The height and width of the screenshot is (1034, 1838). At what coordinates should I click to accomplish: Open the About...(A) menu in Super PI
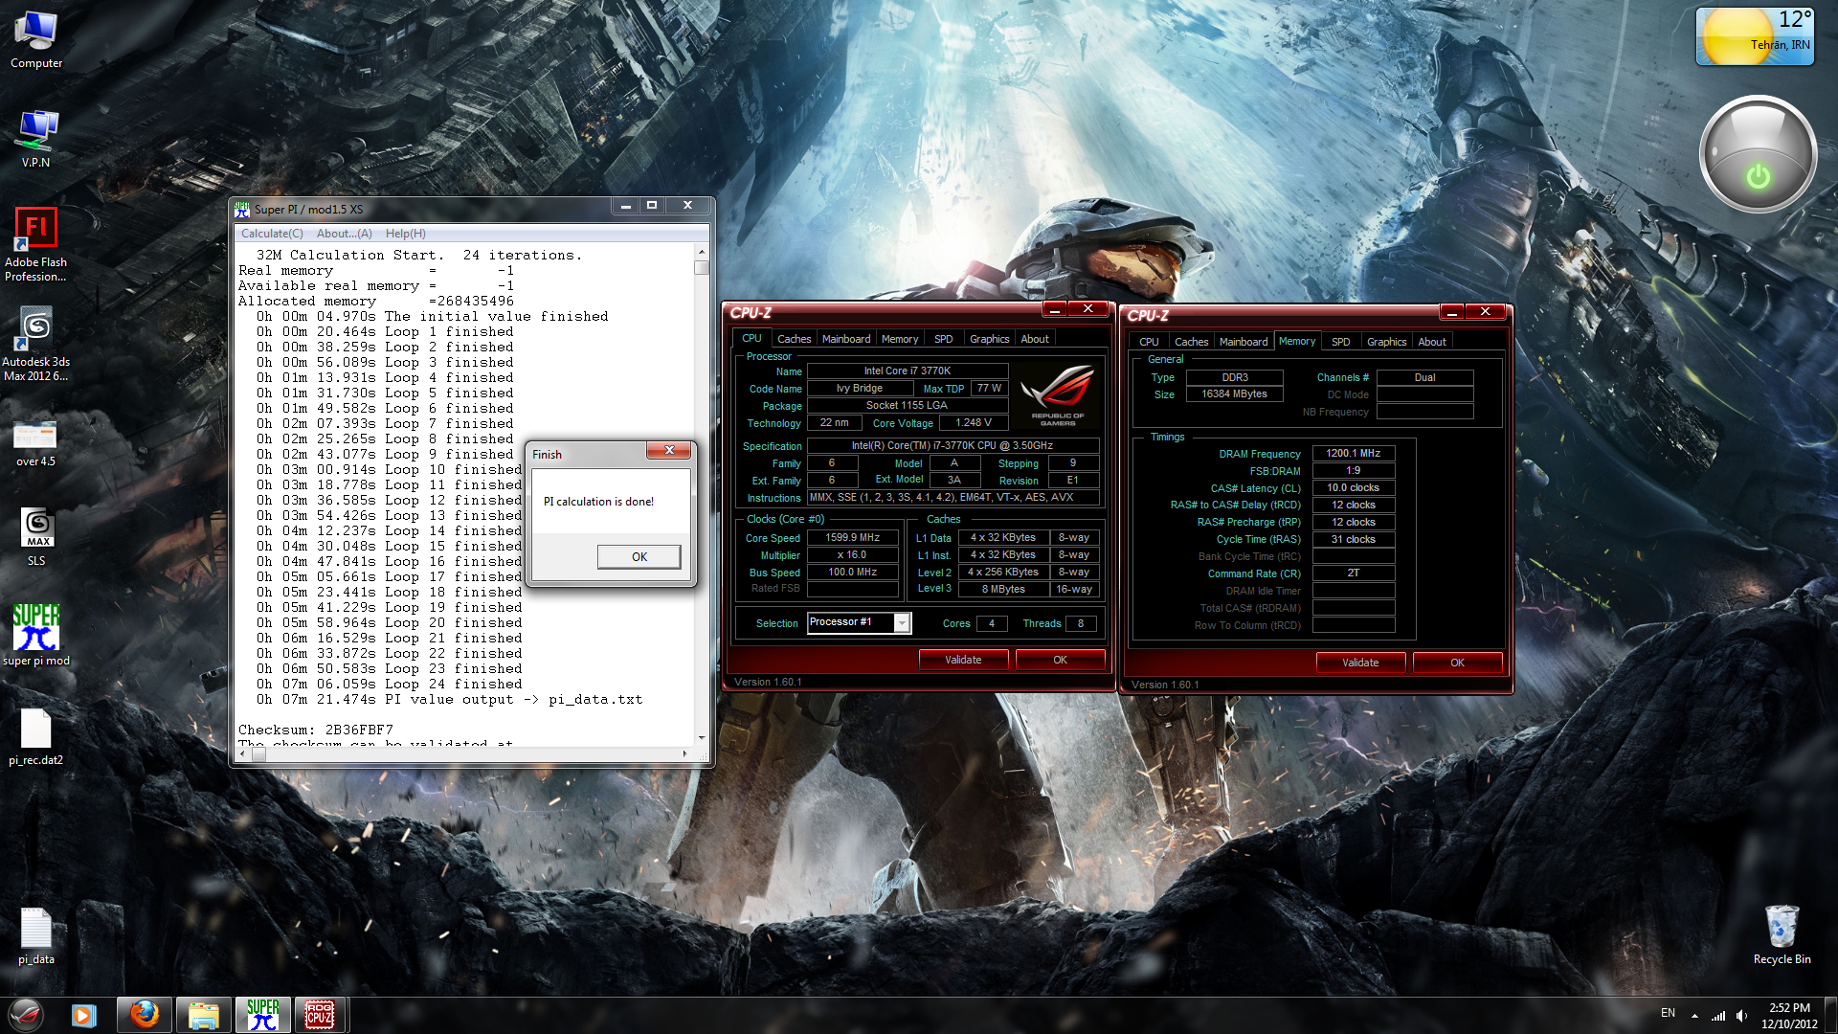click(344, 234)
